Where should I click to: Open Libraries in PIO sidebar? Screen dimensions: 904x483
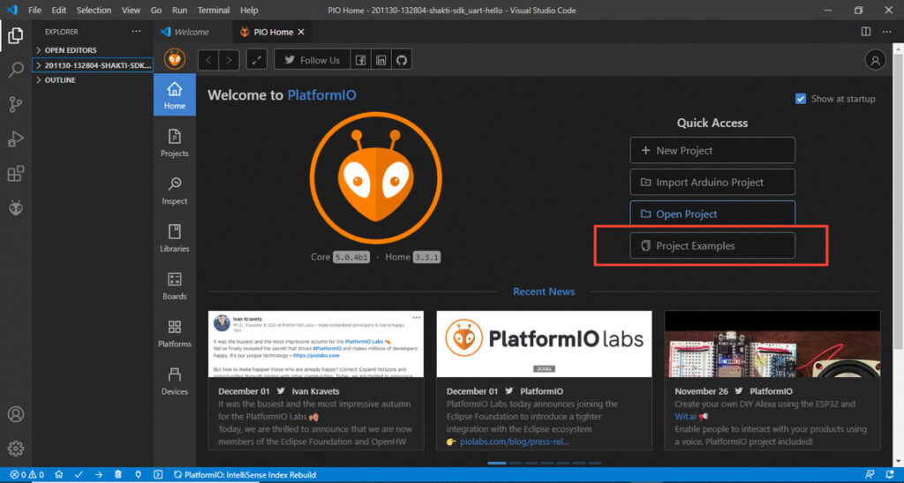point(175,238)
